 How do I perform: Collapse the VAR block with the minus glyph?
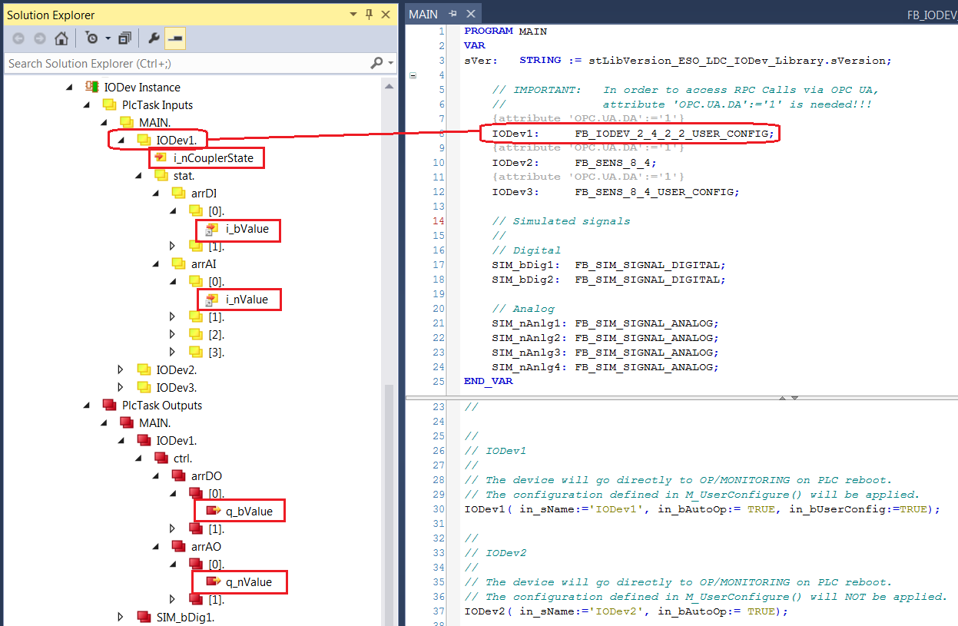point(413,75)
